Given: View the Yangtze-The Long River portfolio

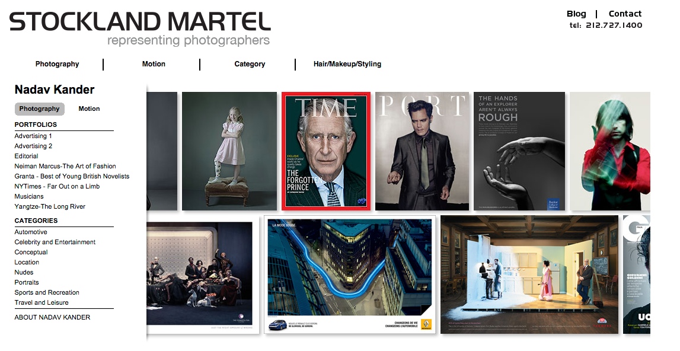Looking at the screenshot, I should 50,206.
